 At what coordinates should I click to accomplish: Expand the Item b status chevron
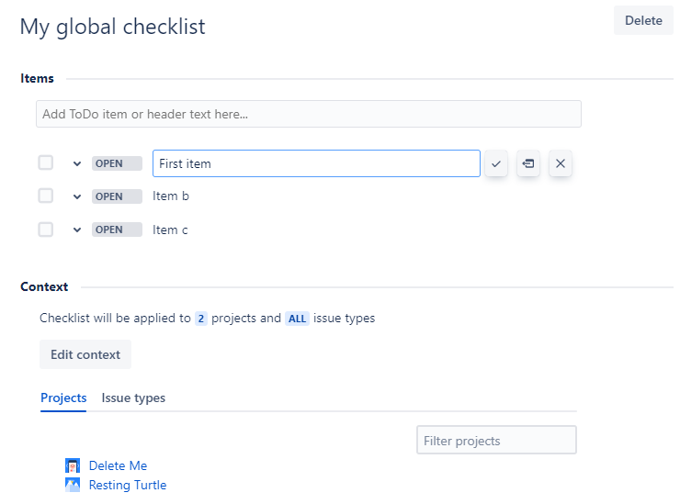(x=77, y=196)
